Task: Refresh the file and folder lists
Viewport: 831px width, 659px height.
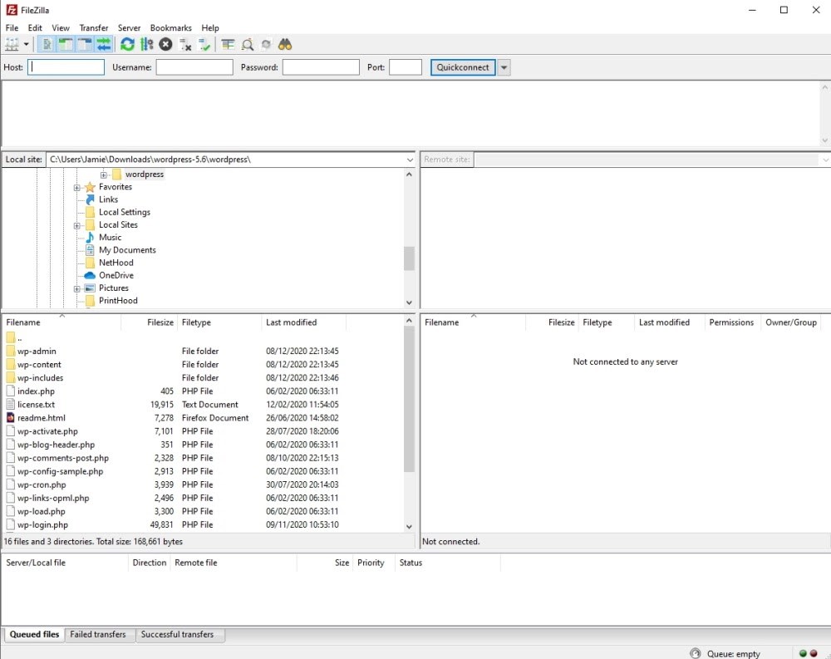Action: (x=127, y=45)
